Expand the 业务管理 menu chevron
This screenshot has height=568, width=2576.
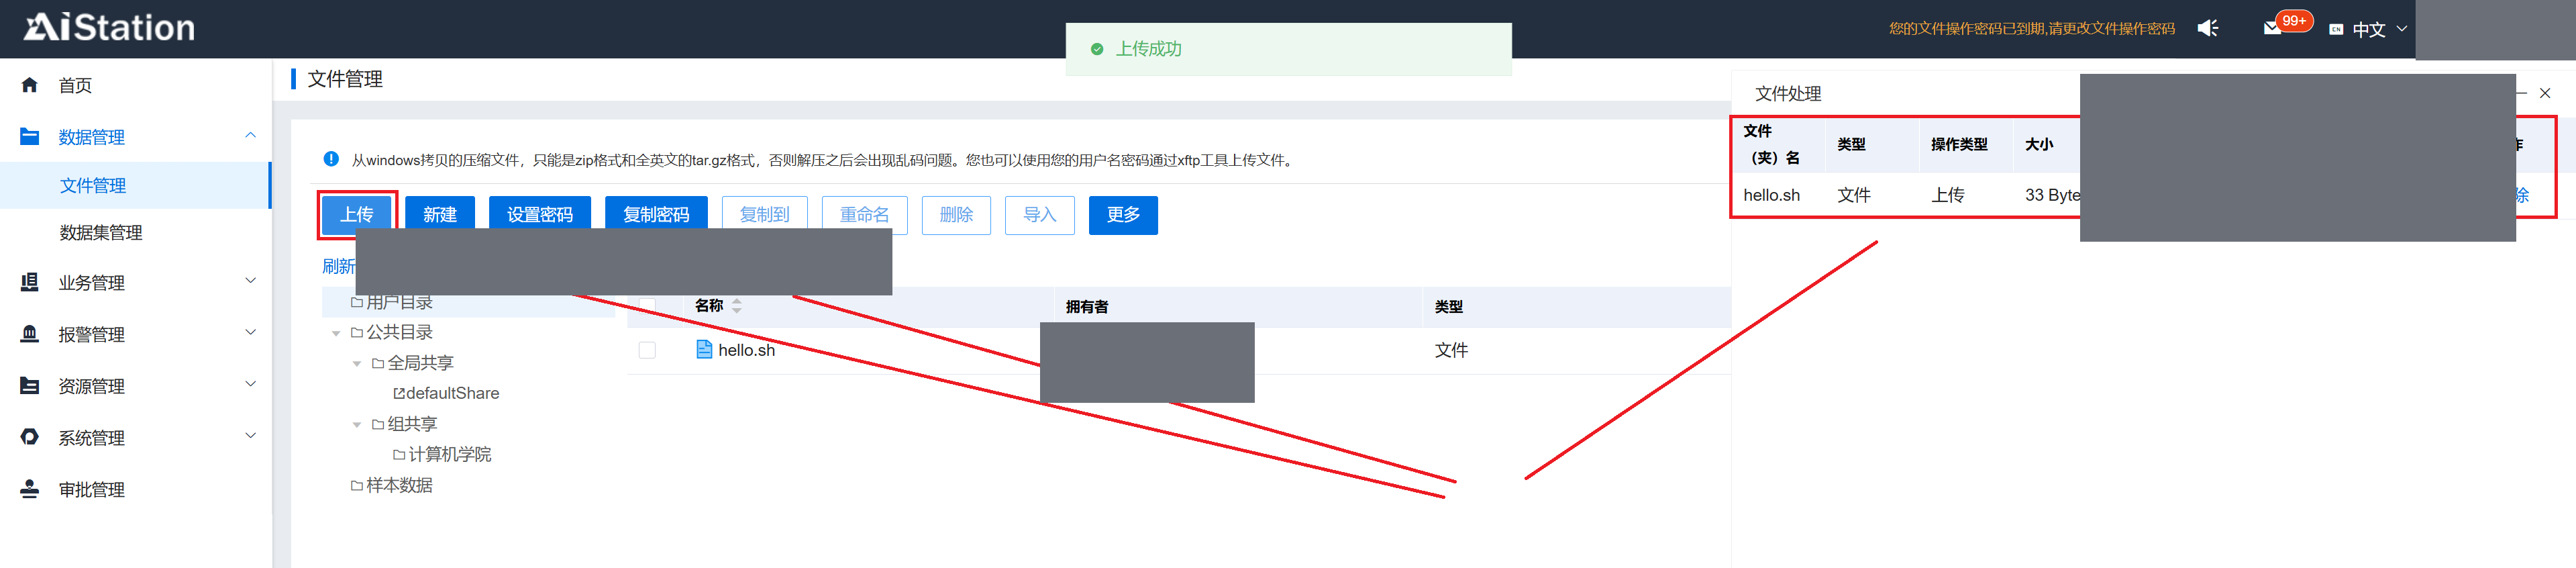[x=251, y=281]
